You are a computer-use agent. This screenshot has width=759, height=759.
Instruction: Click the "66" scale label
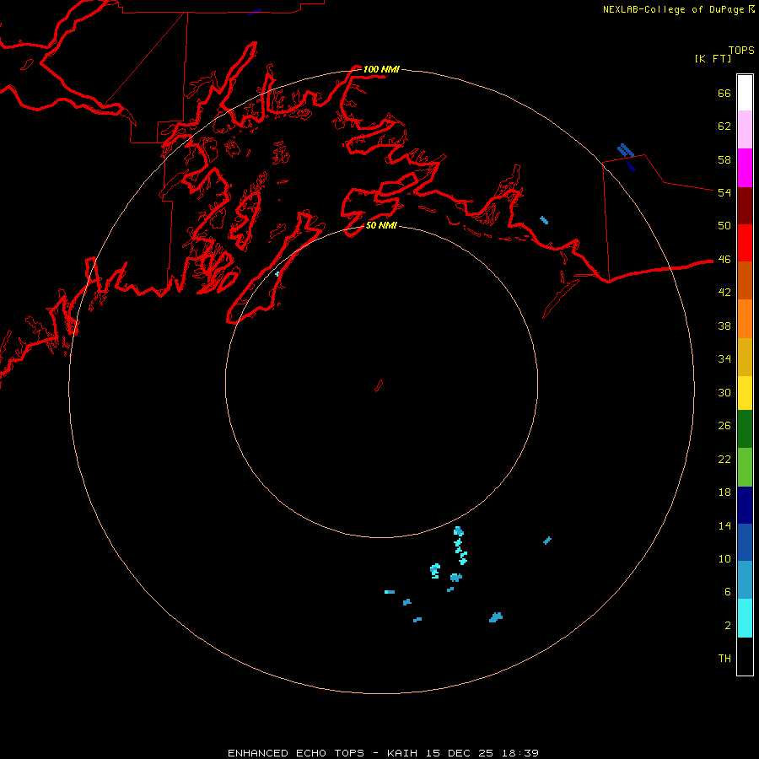[724, 93]
